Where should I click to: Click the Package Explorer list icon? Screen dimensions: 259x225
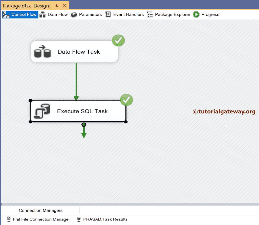150,14
